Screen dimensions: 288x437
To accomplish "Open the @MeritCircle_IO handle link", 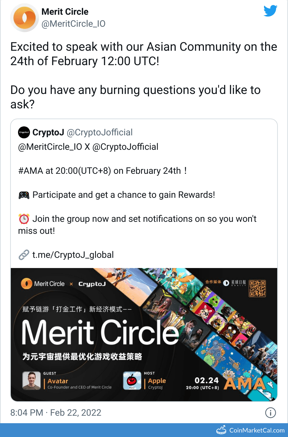I will click(73, 24).
